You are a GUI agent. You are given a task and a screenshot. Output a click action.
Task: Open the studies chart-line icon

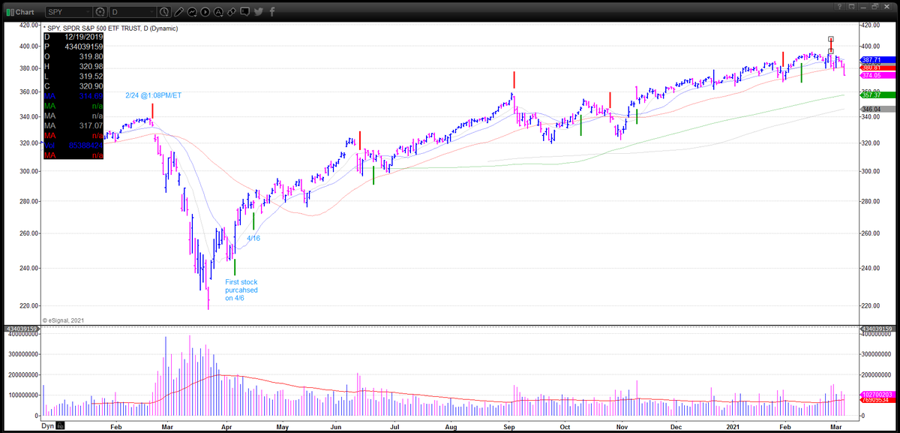(193, 12)
